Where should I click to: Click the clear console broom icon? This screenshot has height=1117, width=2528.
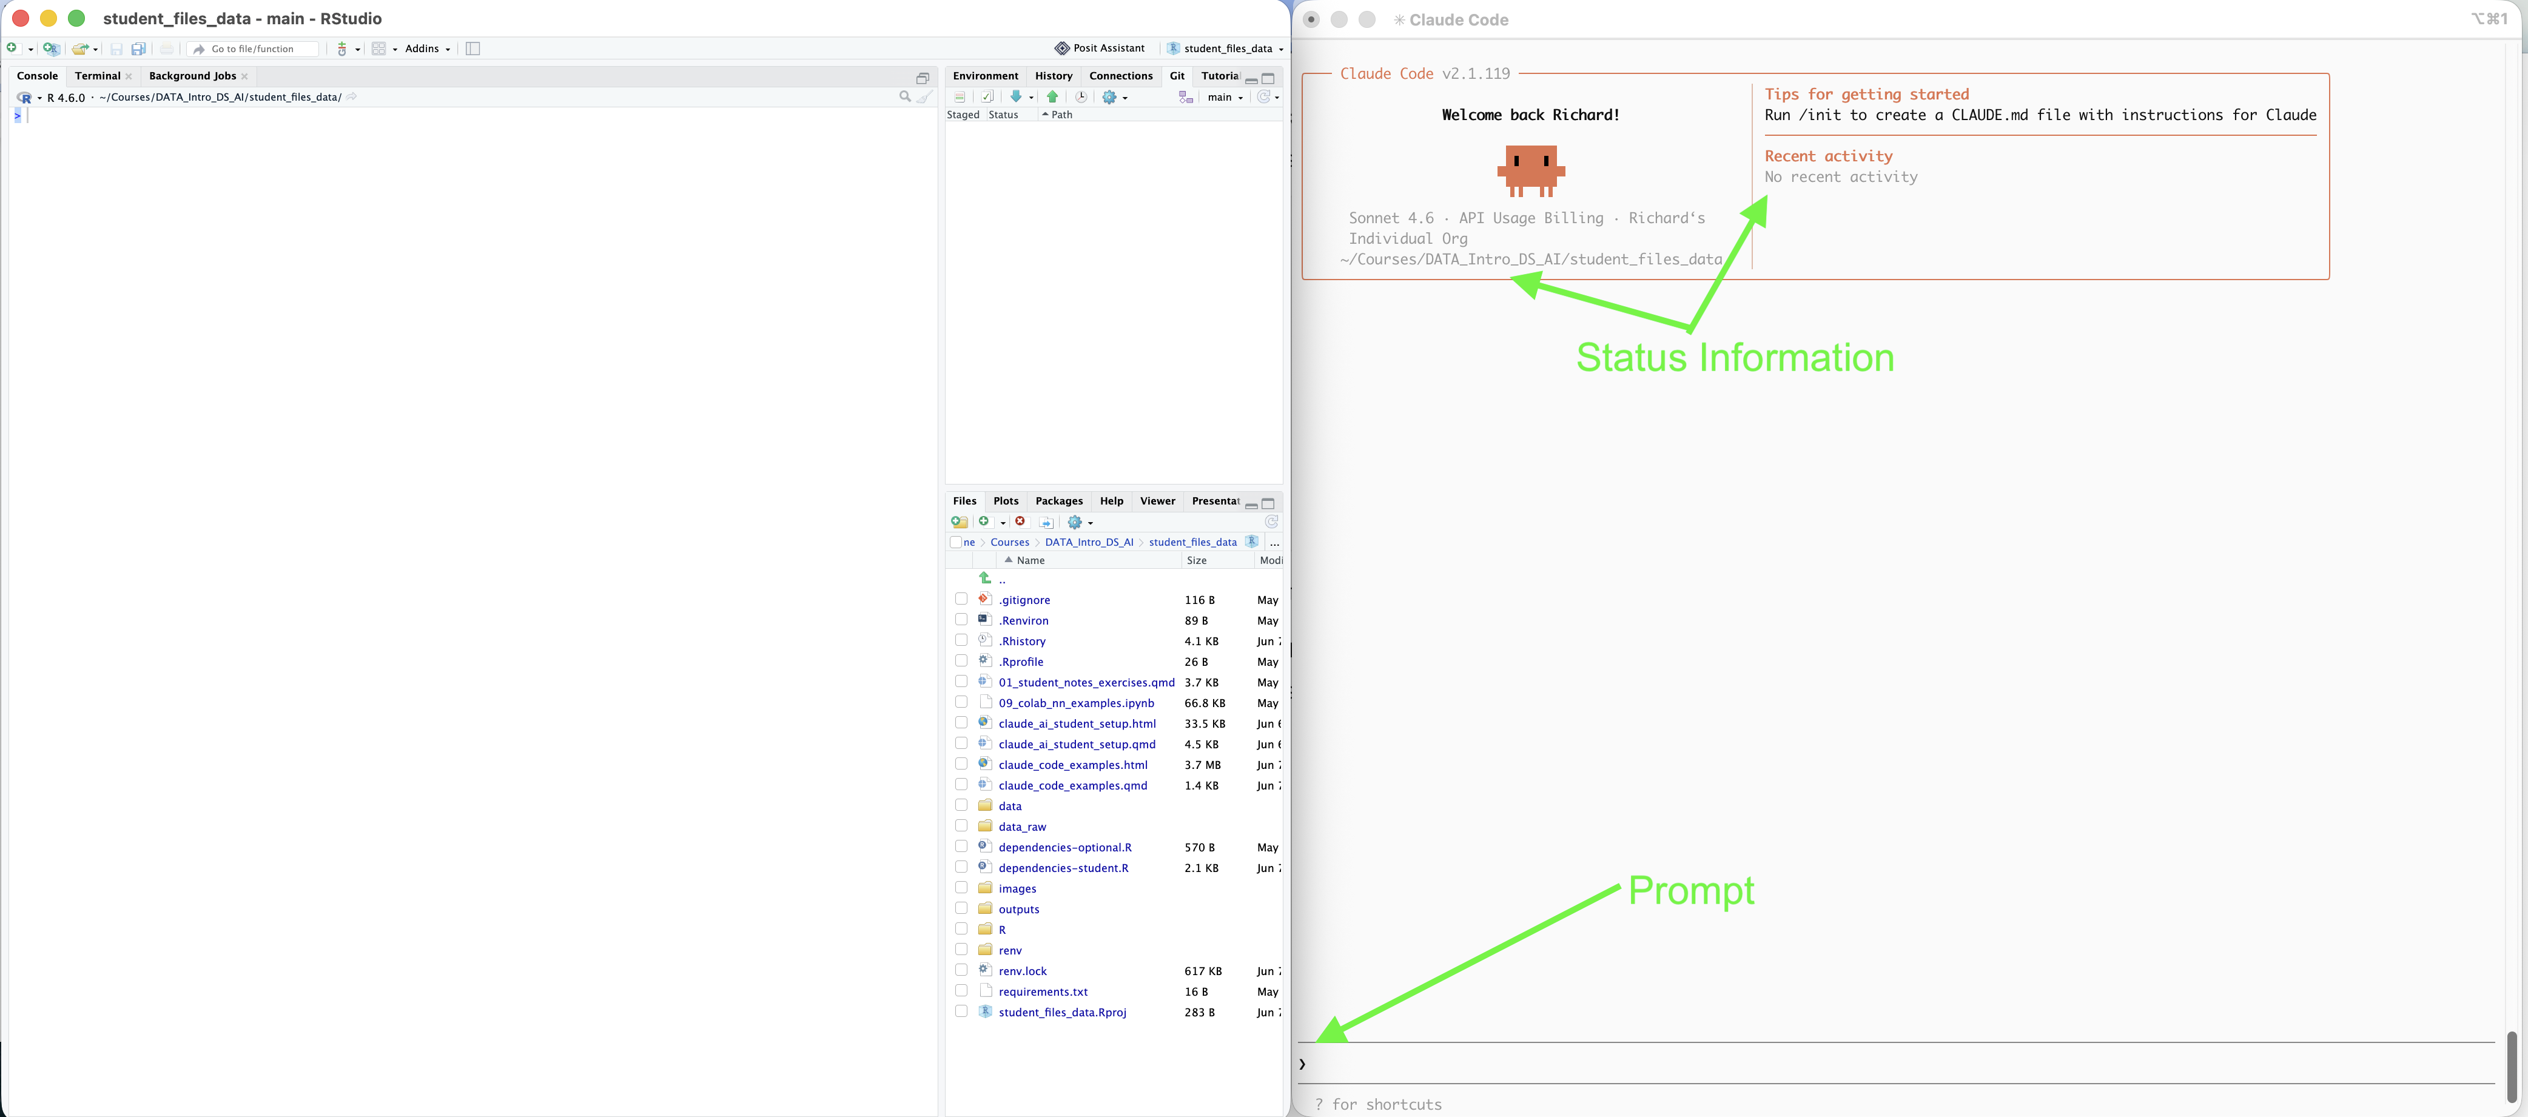(x=924, y=97)
